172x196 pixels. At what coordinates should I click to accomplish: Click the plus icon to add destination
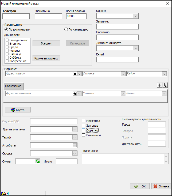click(160, 85)
